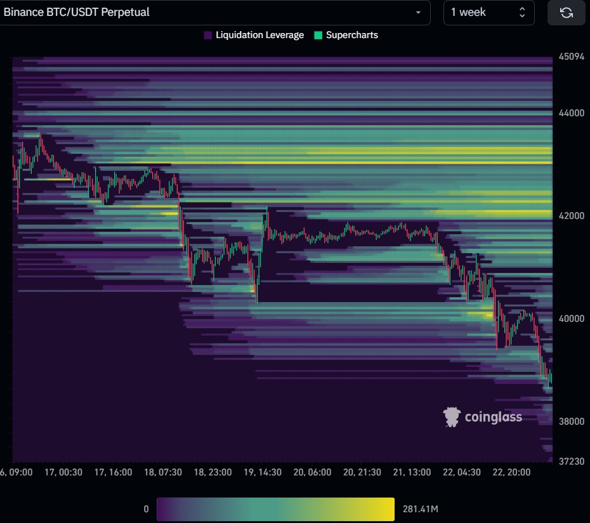Expand the symbol selector using its caret arrow
Screen dimensions: 590x523
click(x=419, y=13)
